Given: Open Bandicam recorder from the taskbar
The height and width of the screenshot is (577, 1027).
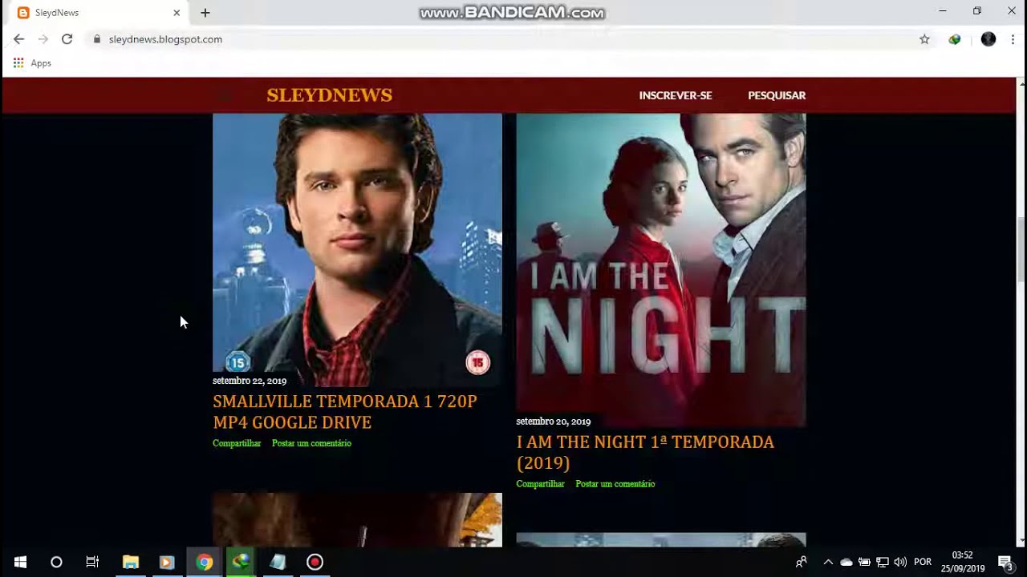Looking at the screenshot, I should click(x=315, y=562).
